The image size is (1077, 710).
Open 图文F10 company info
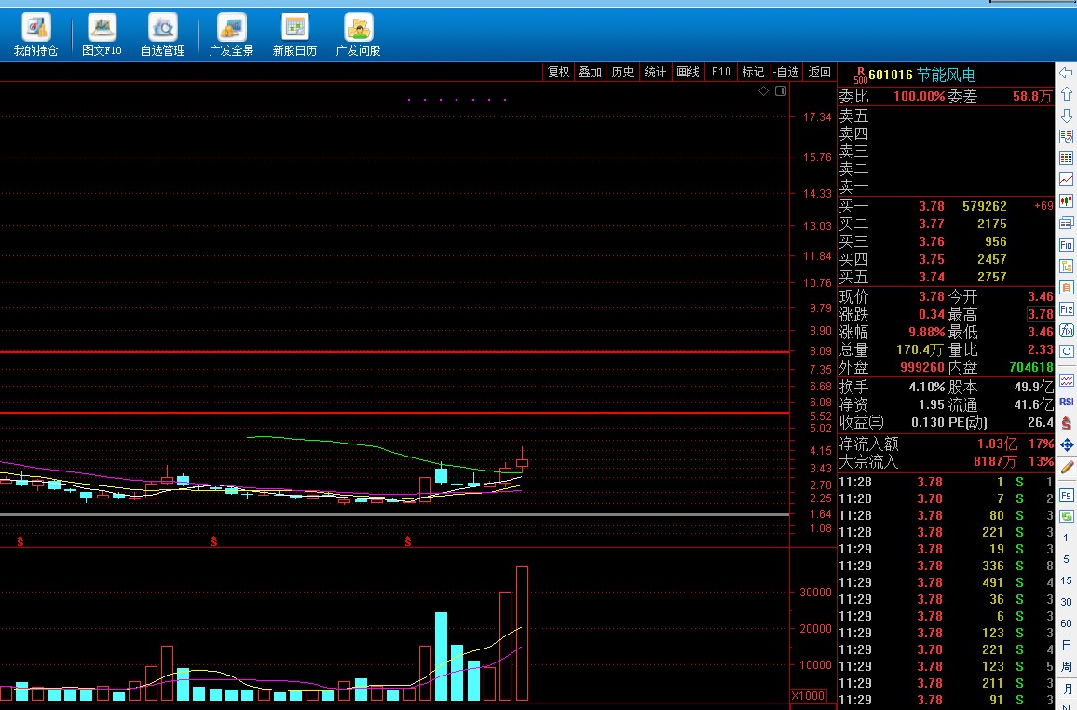(x=102, y=34)
